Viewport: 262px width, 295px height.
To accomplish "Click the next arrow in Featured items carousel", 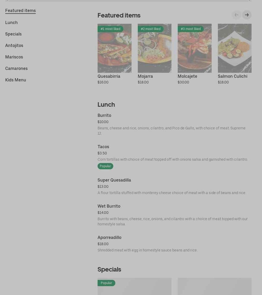I will coord(247,15).
